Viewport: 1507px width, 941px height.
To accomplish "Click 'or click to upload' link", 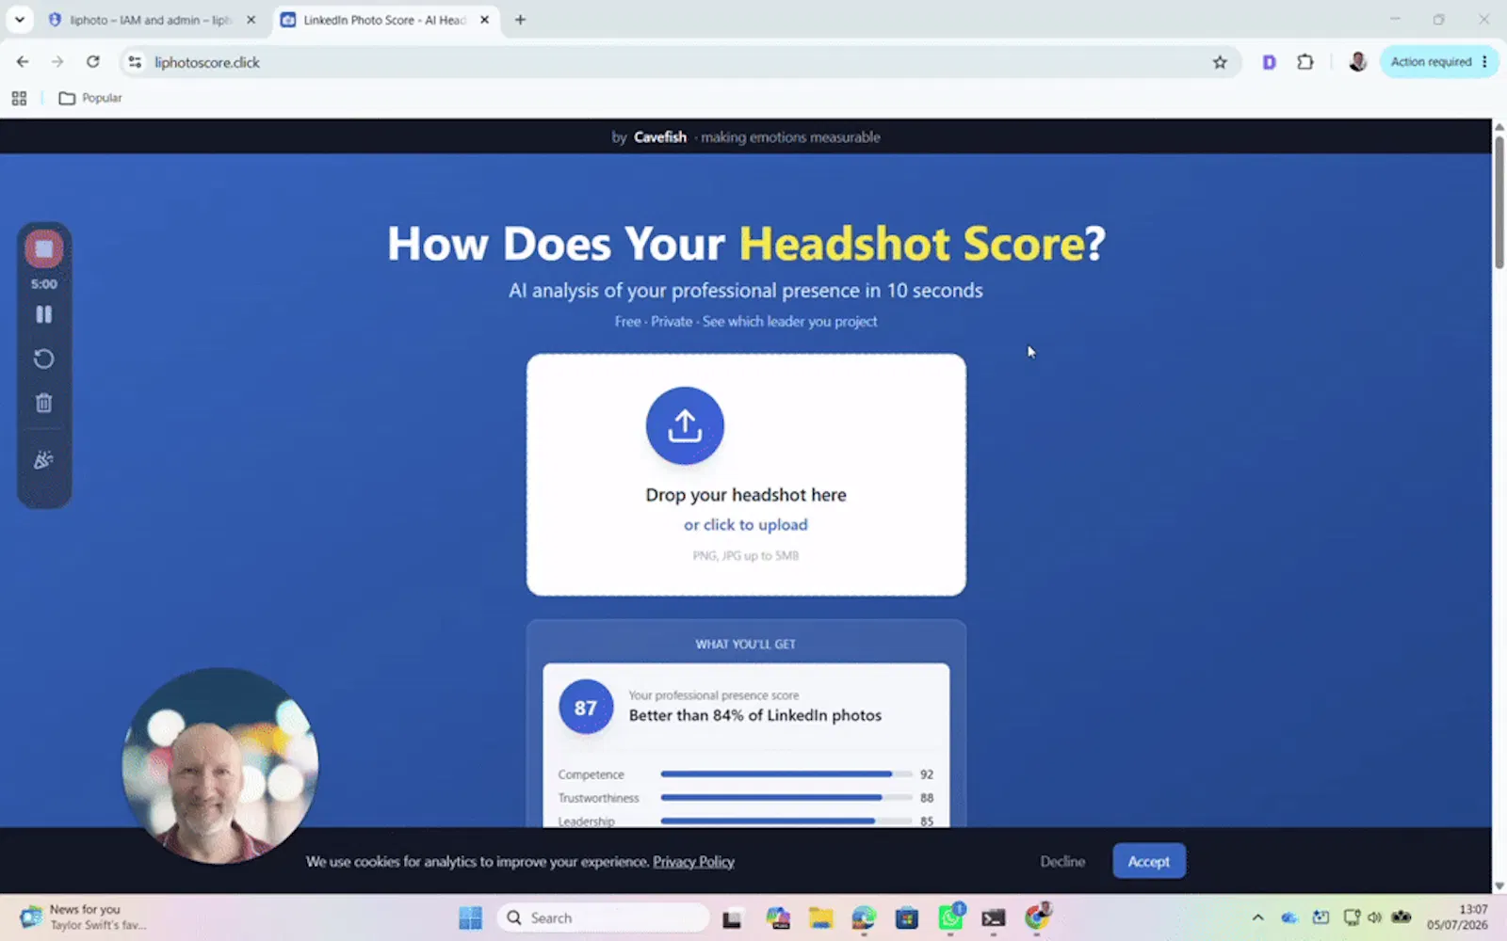I will [x=746, y=525].
